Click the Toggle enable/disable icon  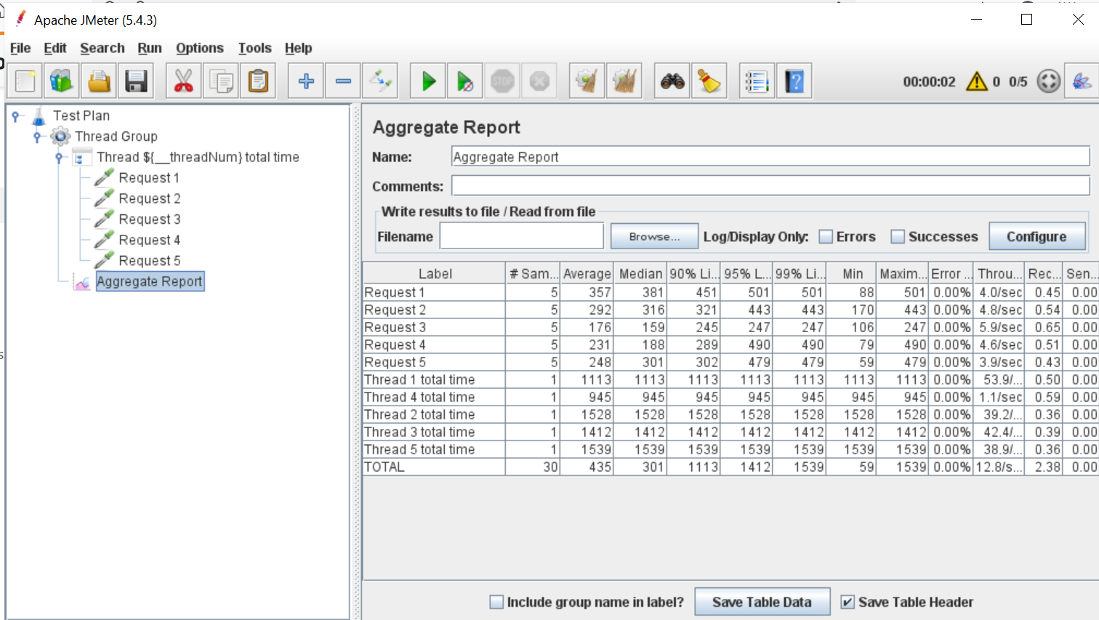pos(380,81)
